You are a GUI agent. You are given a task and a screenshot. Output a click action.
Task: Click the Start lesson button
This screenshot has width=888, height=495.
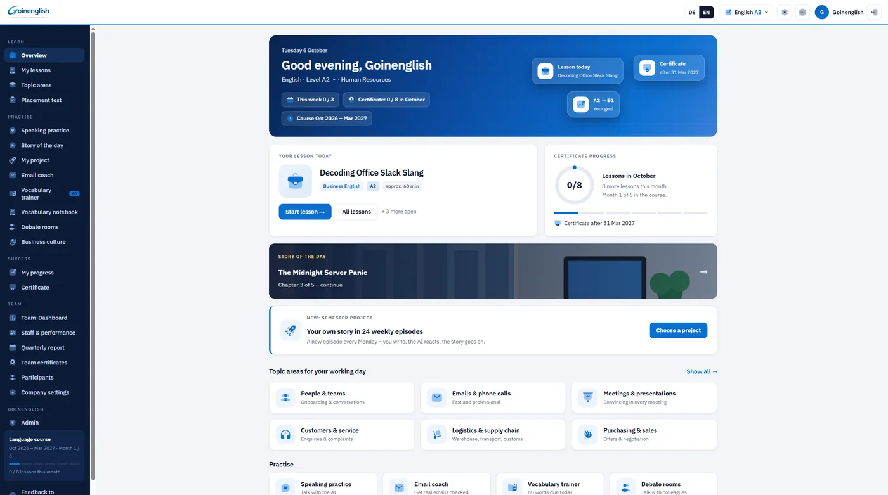[x=305, y=212]
